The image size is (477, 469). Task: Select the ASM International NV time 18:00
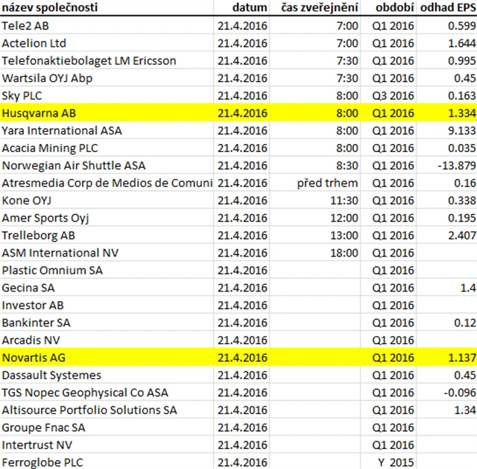pos(344,254)
